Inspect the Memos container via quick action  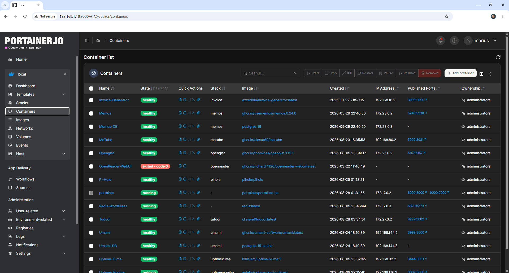coord(185,113)
